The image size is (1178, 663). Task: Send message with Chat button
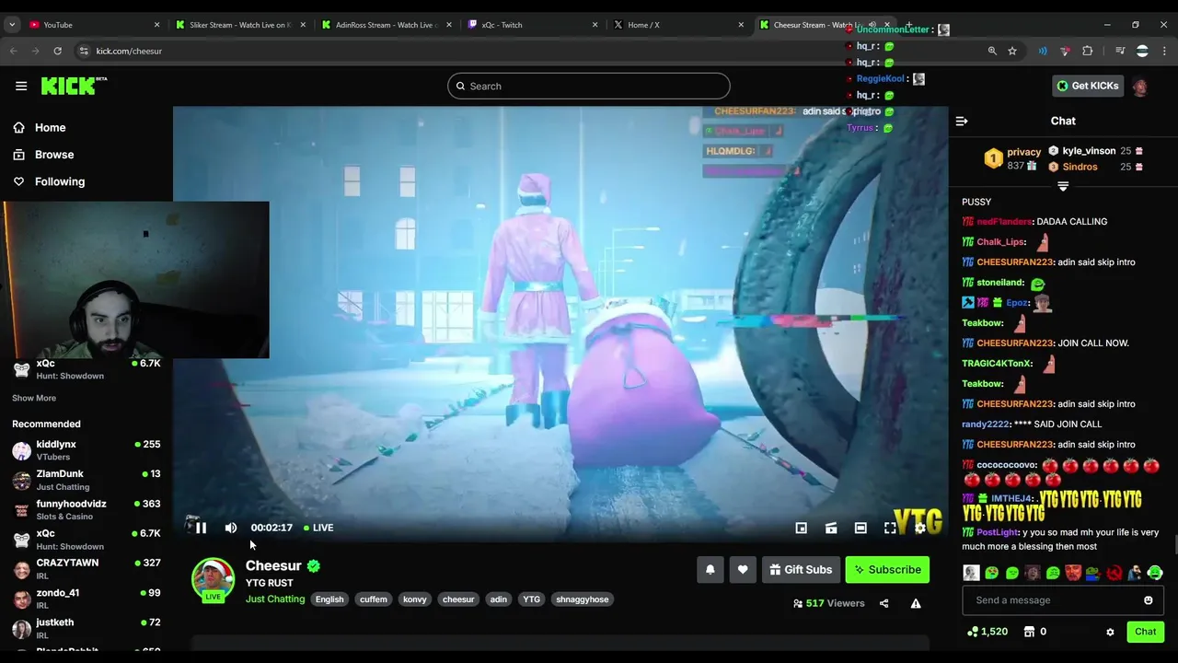point(1145,632)
